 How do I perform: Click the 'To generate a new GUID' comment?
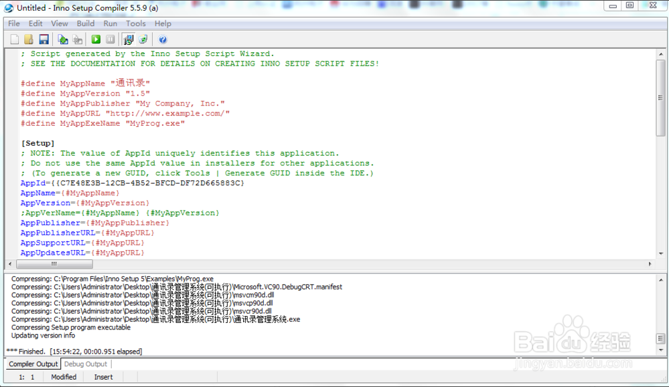click(x=197, y=173)
